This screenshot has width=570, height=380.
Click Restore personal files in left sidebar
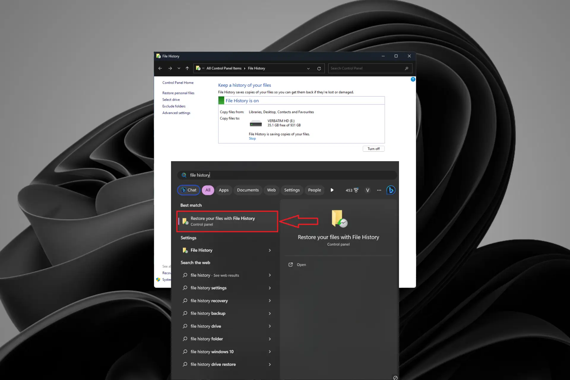click(178, 93)
